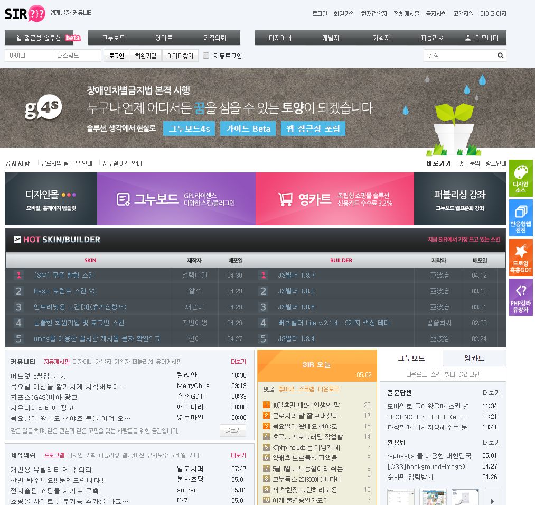Expand 커뮤니티 list with 더보기
535x505 pixels.
tap(238, 362)
